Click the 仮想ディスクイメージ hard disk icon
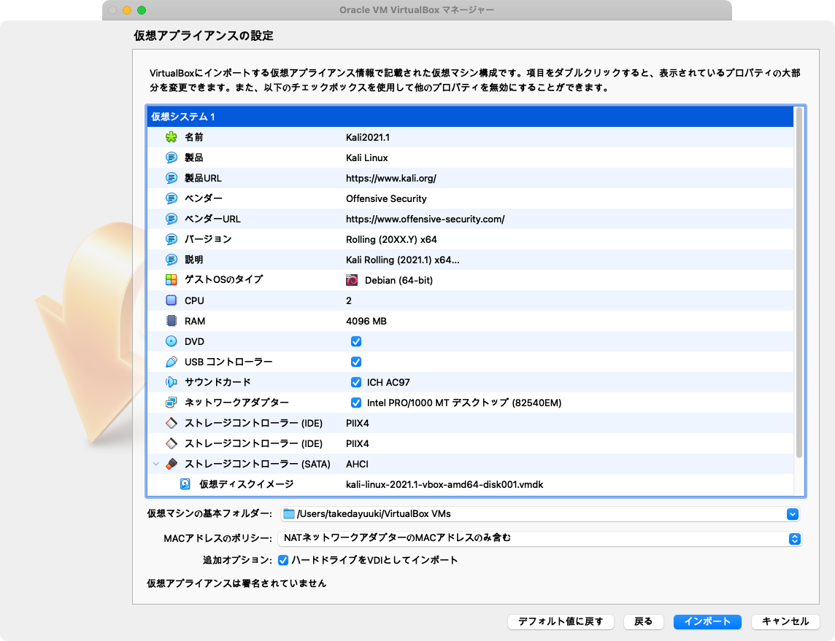The width and height of the screenshot is (835, 641). [x=185, y=484]
